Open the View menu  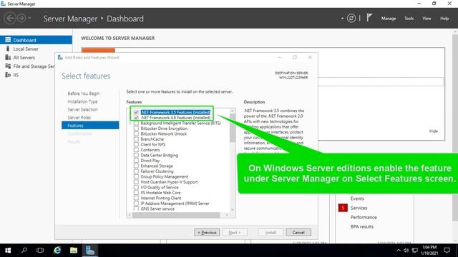(x=427, y=19)
